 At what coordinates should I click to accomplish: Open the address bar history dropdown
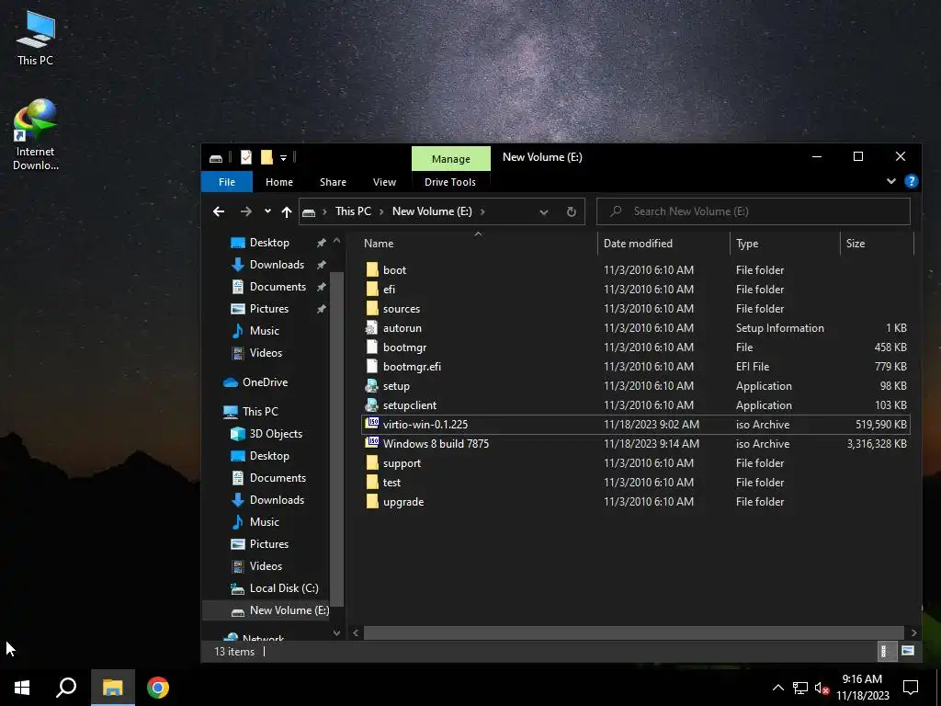click(x=544, y=211)
